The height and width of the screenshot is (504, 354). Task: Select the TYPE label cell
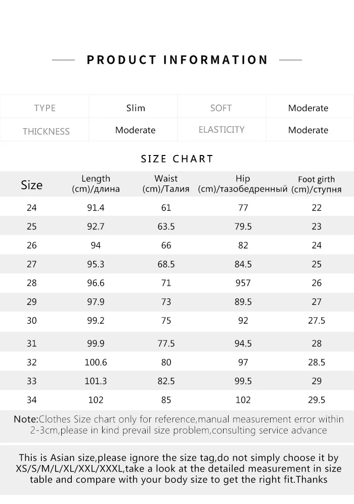click(x=45, y=108)
